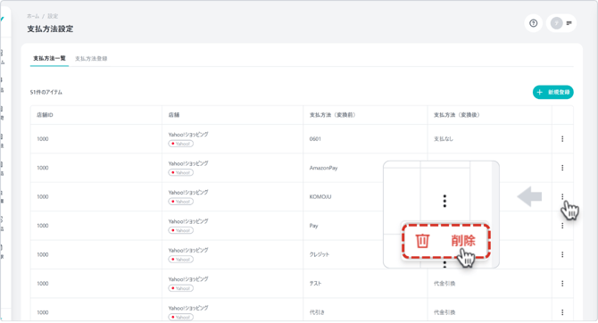Click the 代引き payment method cell
The width and height of the screenshot is (598, 323).
[317, 312]
